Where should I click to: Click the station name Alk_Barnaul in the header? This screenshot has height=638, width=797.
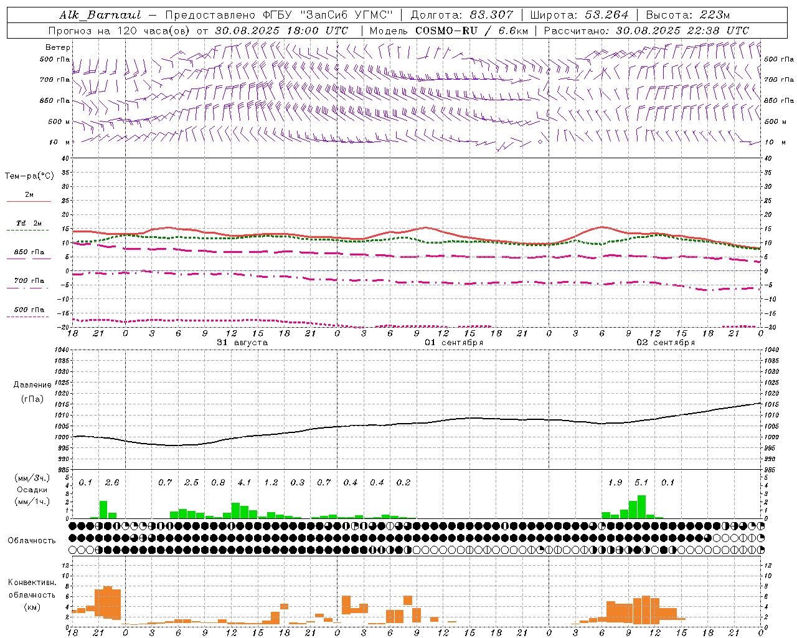tap(100, 15)
